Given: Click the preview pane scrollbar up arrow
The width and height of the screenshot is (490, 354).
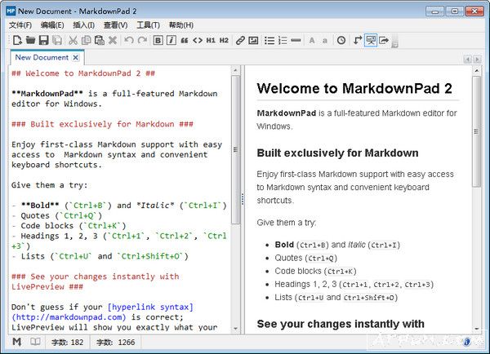Looking at the screenshot, I should pyautogui.click(x=477, y=71).
